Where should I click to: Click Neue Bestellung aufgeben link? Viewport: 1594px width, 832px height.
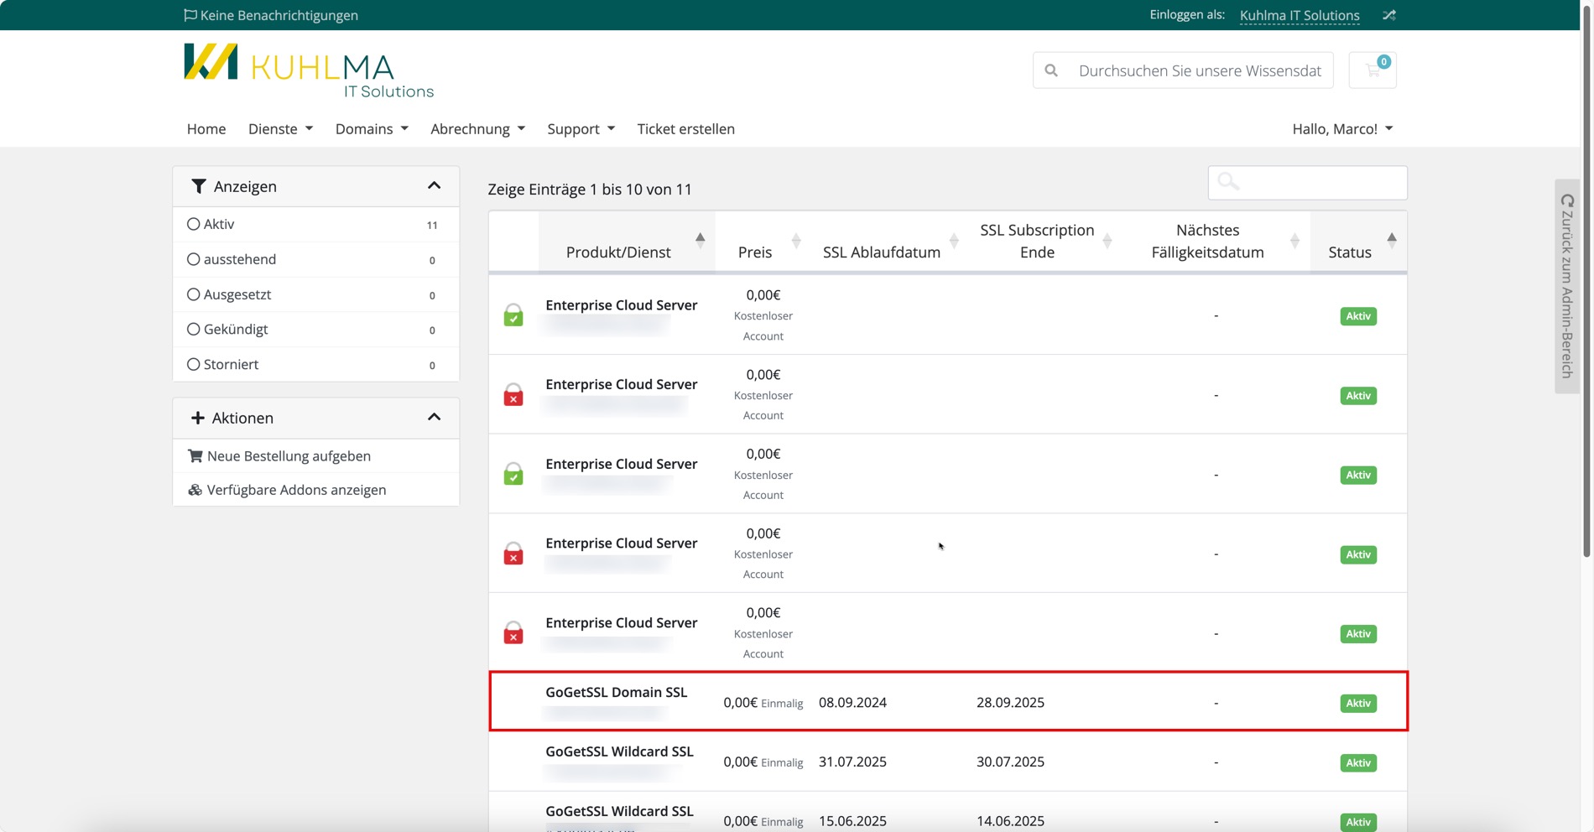tap(289, 455)
